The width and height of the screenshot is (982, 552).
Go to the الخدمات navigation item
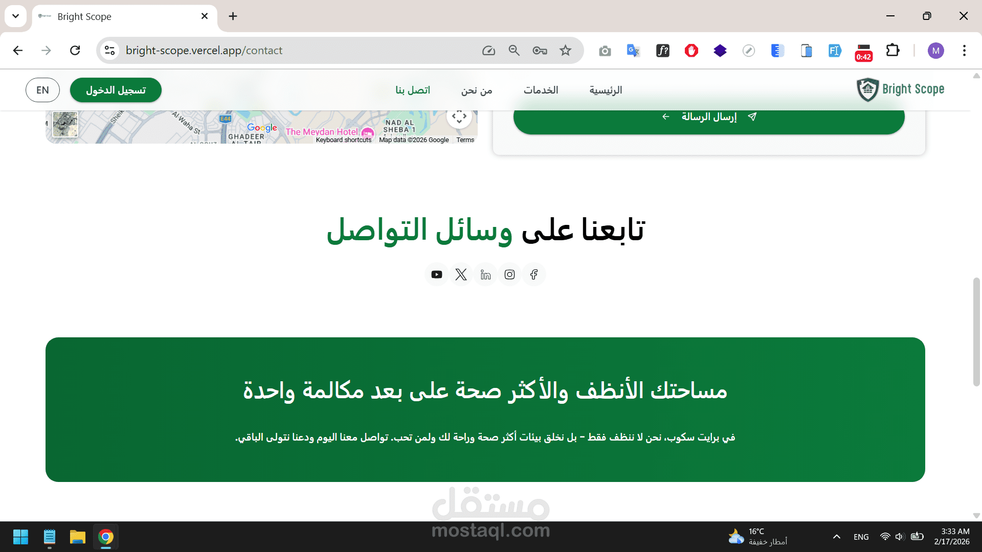click(541, 90)
